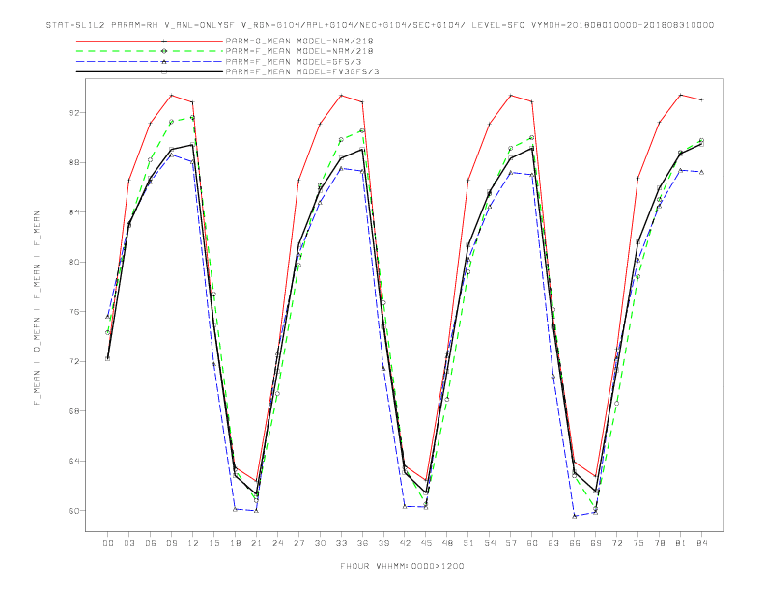Image resolution: width=765 pixels, height=591 pixels.
Task: Click forecast hour tick 81 on x-axis
Action: click(681, 543)
